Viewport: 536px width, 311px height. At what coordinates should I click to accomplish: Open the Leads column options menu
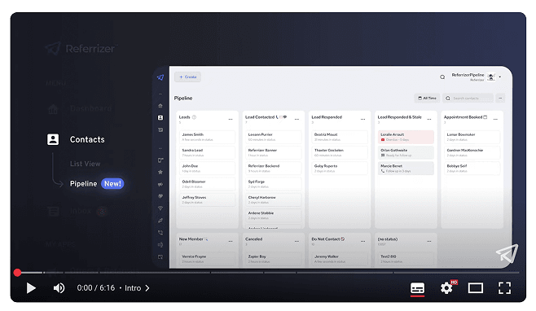[231, 120]
